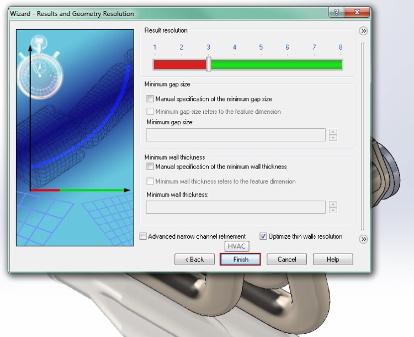Viewport: 414px width, 337px height.
Task: Enable manual specification of minimum wall thickness
Action: tap(150, 166)
